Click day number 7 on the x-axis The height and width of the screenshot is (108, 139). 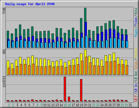click(33, 105)
